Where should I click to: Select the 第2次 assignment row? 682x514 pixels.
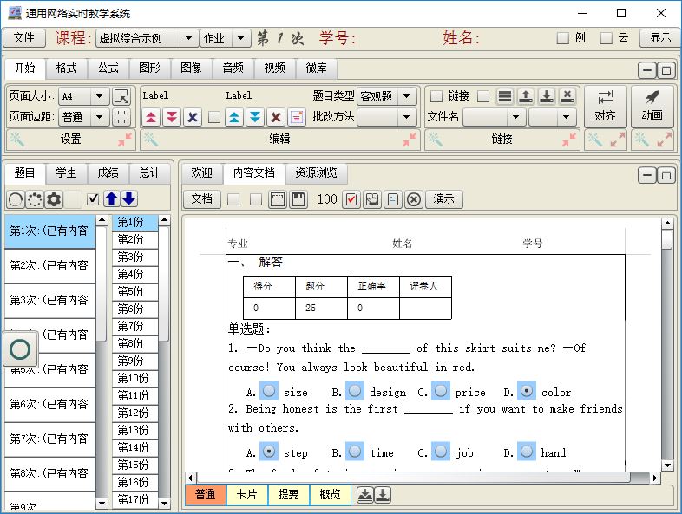pyautogui.click(x=49, y=265)
